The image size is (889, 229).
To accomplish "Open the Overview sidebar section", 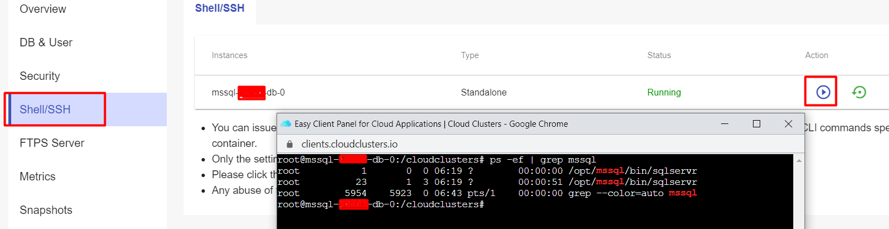I will [43, 9].
